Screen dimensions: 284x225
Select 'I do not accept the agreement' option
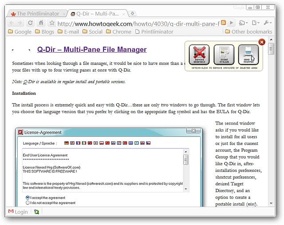point(28,202)
